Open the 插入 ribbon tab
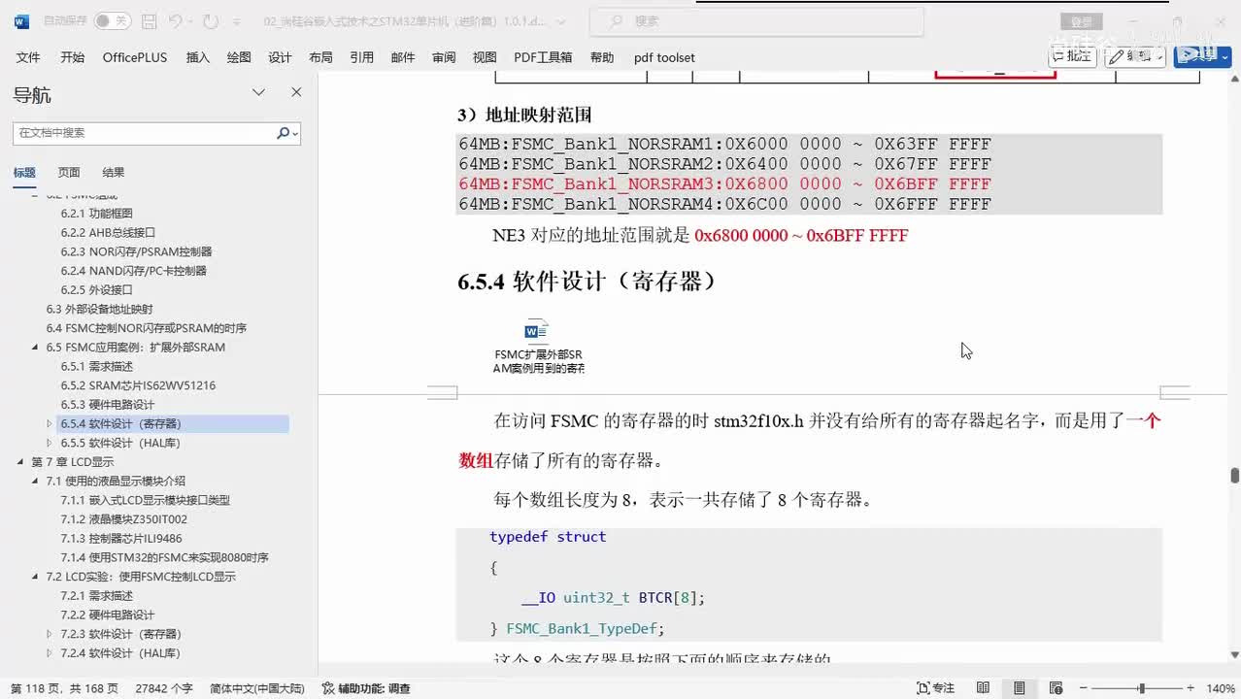 [x=197, y=57]
